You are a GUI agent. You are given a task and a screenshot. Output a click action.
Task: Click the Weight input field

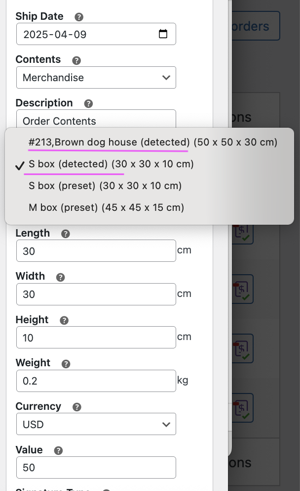point(96,381)
